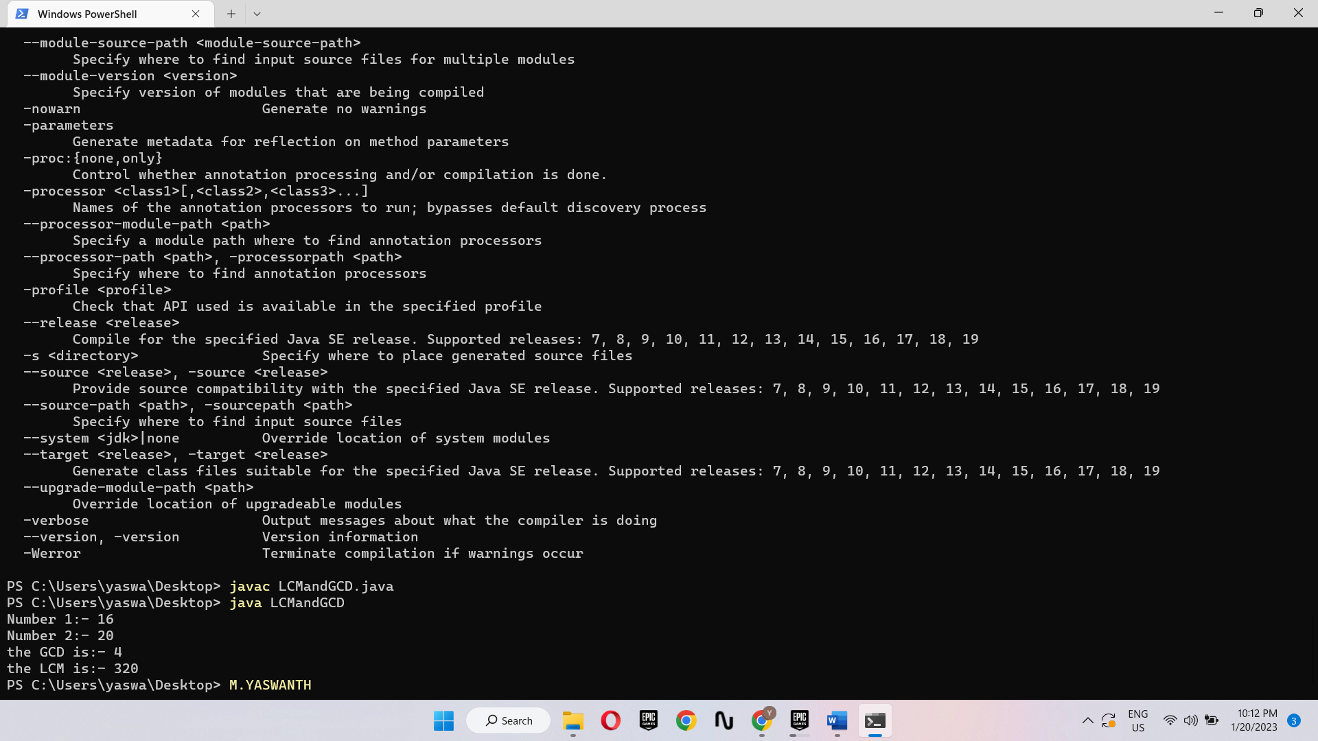Open the sync status tray icon
The image size is (1318, 741).
[x=1108, y=720]
